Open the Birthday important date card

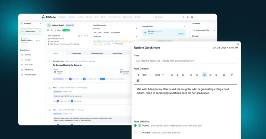pyautogui.click(x=164, y=33)
